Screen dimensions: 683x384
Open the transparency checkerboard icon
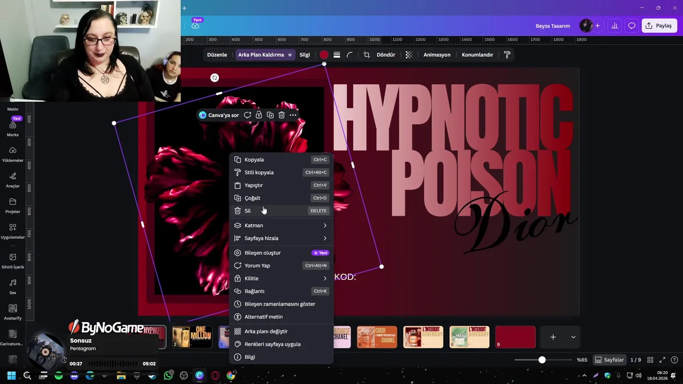(409, 55)
